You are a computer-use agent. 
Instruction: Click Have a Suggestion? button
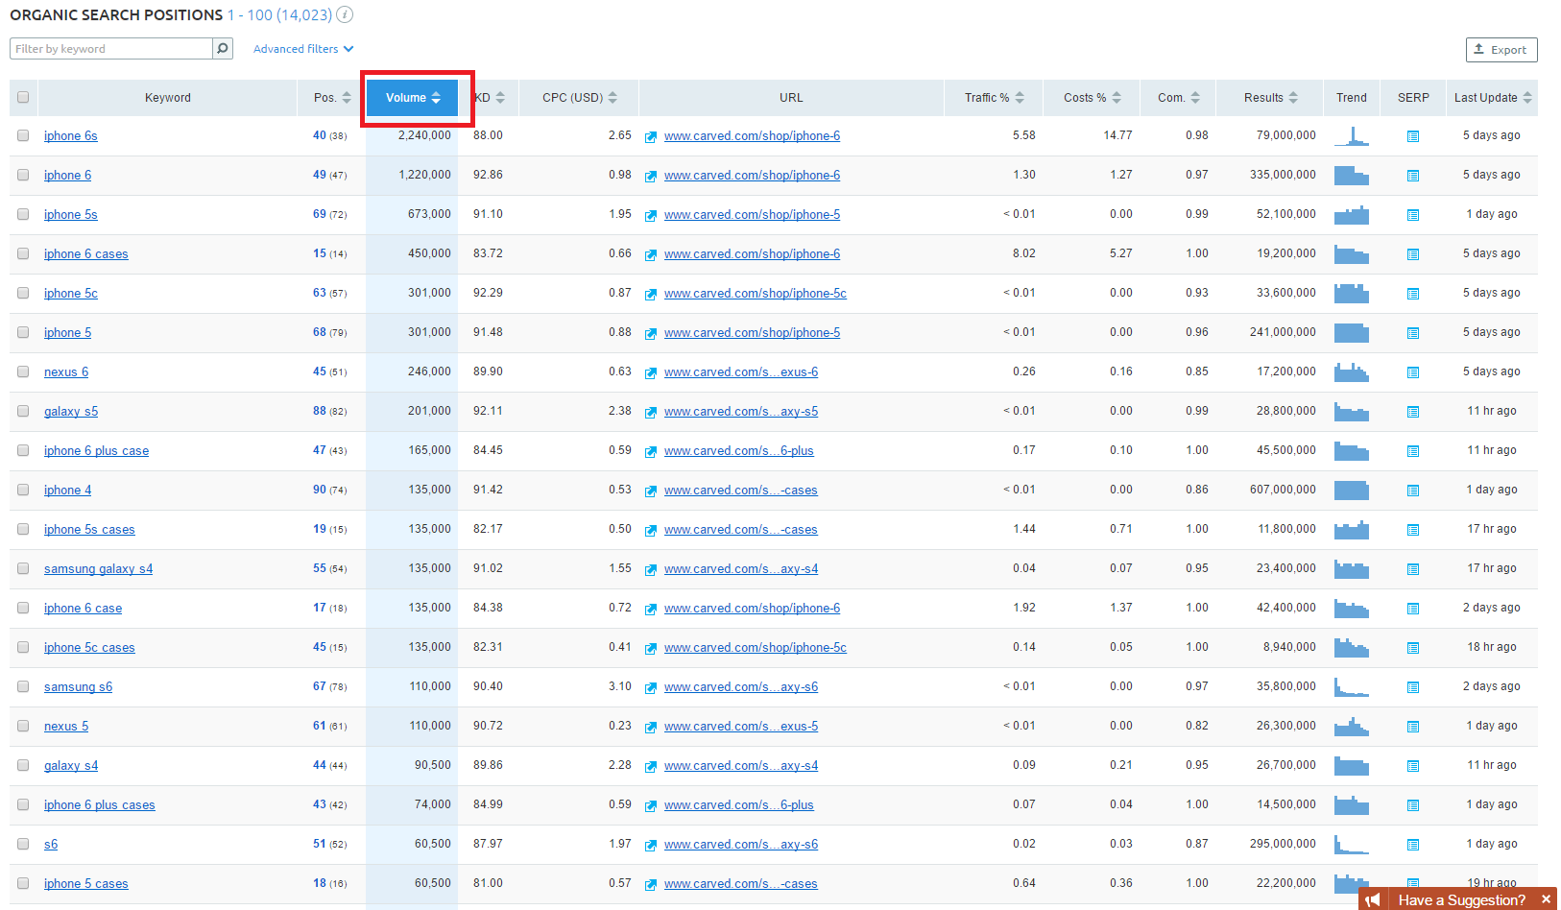(1461, 899)
